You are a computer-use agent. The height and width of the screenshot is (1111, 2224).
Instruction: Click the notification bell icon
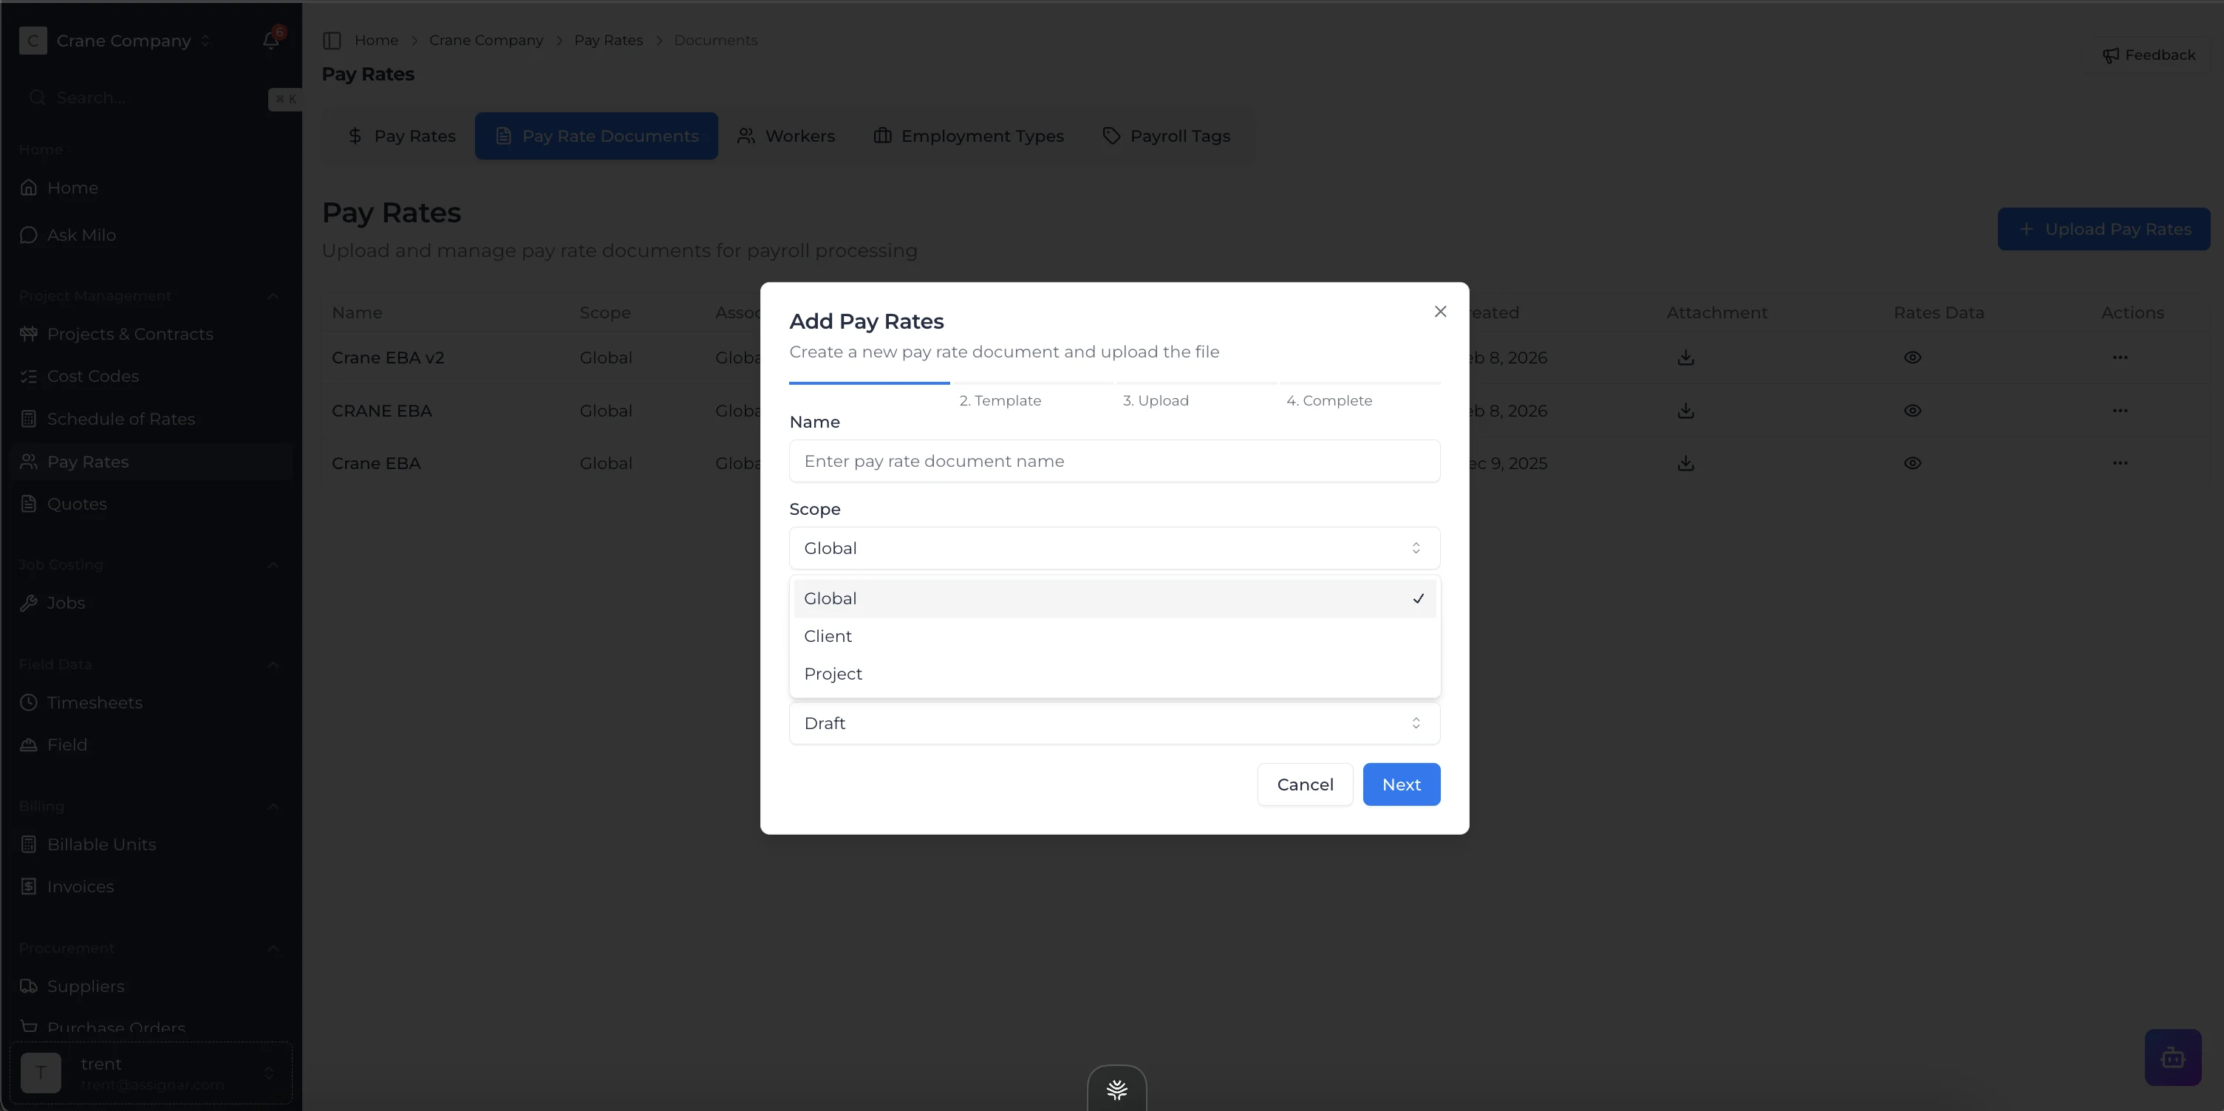click(270, 41)
